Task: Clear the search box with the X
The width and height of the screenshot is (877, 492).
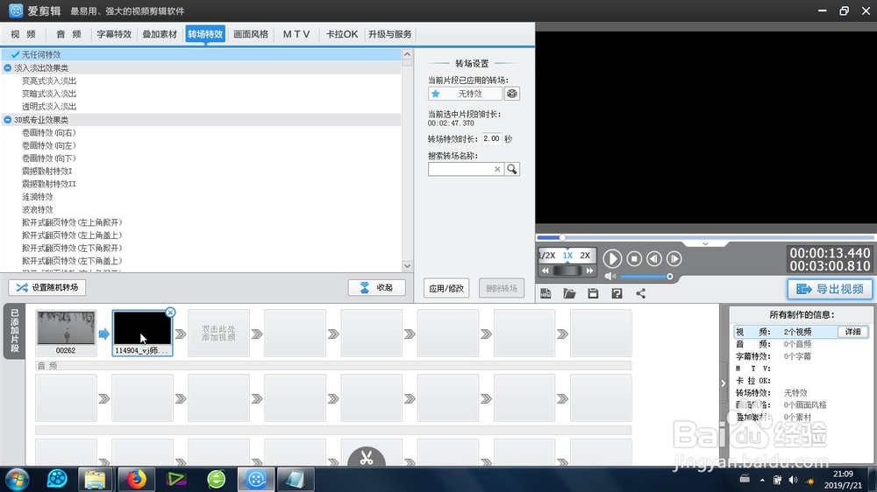Action: click(497, 169)
